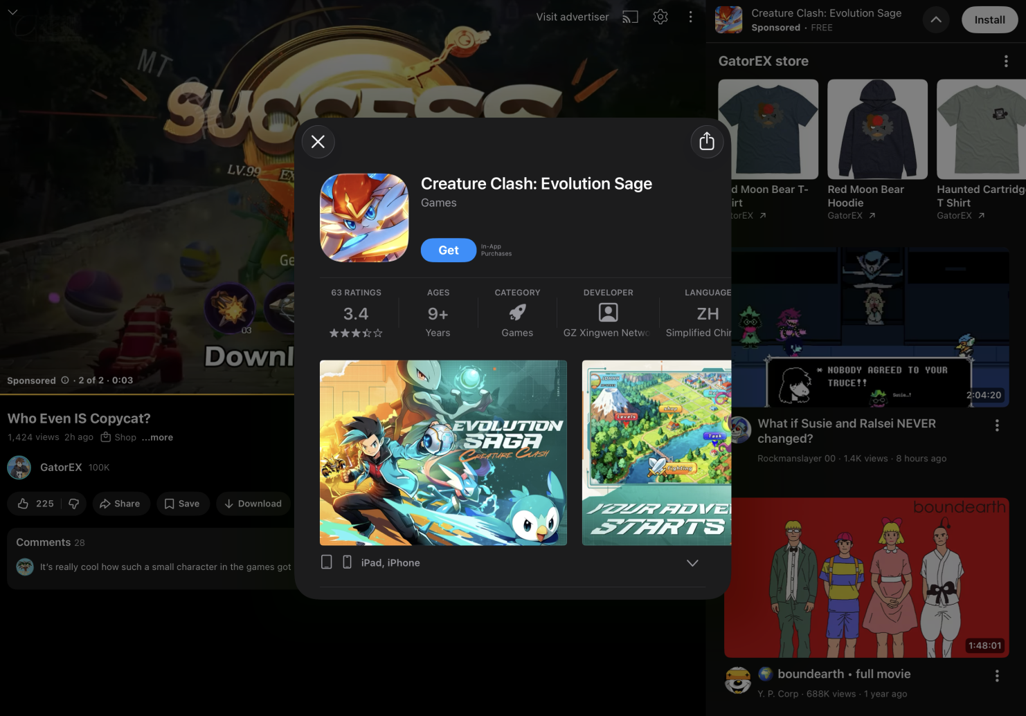Click the 9+ age rating
The height and width of the screenshot is (716, 1026).
pos(438,314)
